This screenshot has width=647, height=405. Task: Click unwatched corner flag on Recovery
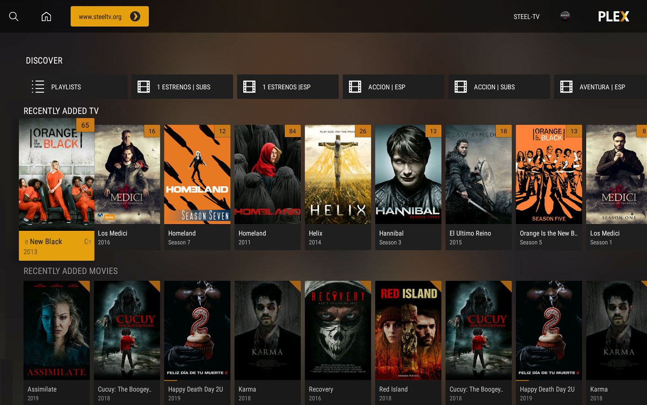click(x=367, y=285)
